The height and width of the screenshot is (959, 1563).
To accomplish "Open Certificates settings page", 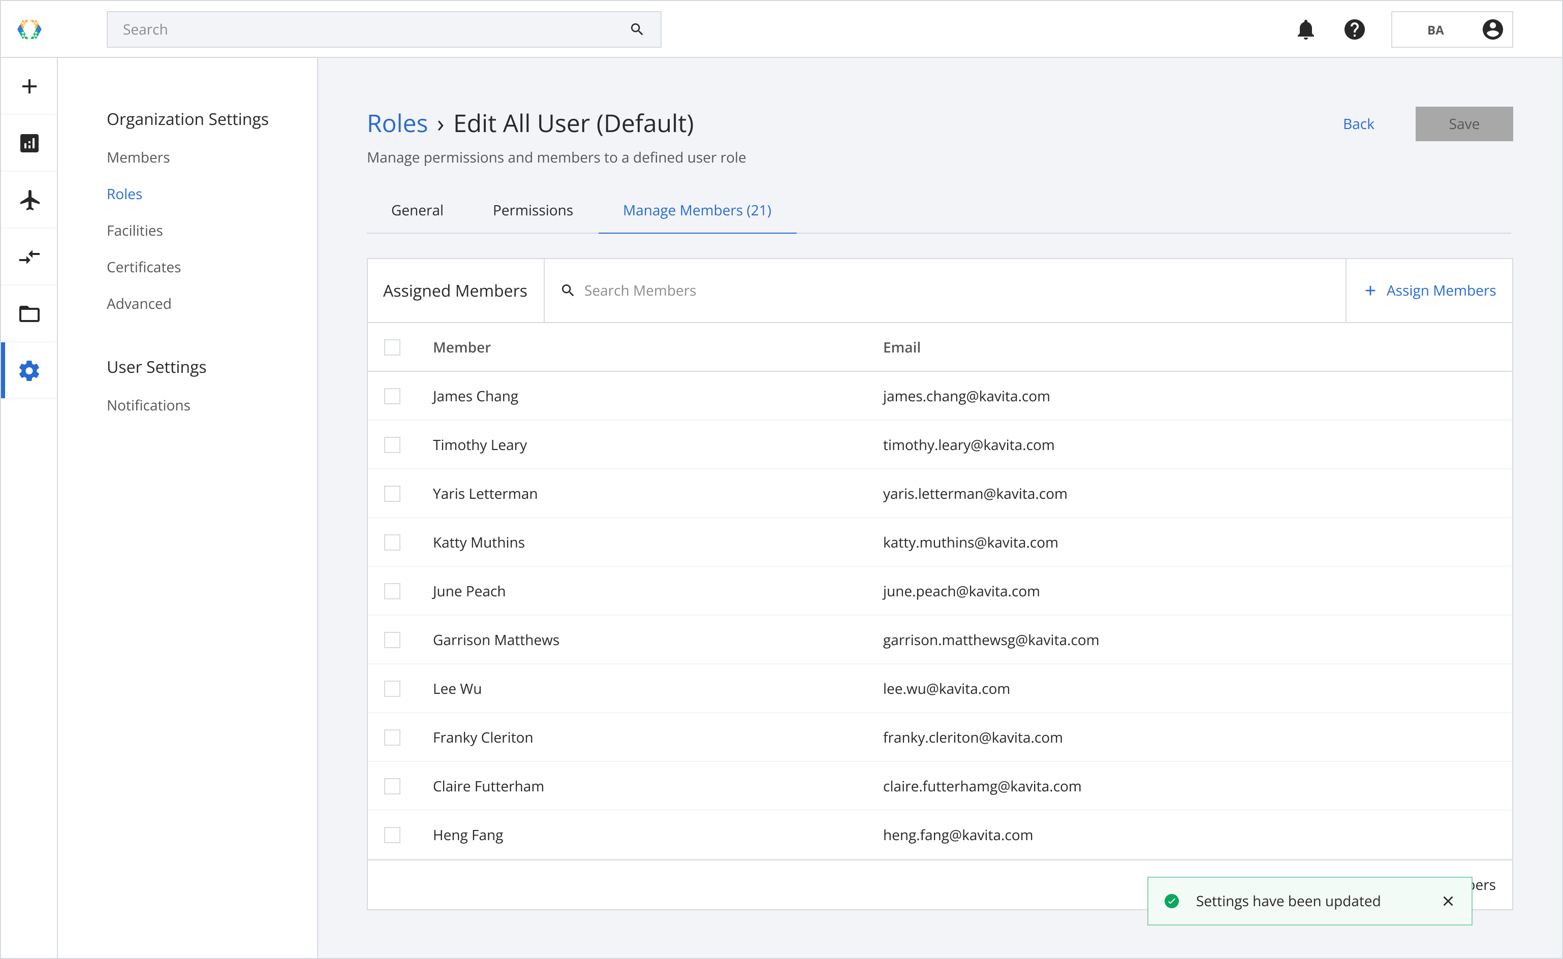I will click(x=144, y=268).
